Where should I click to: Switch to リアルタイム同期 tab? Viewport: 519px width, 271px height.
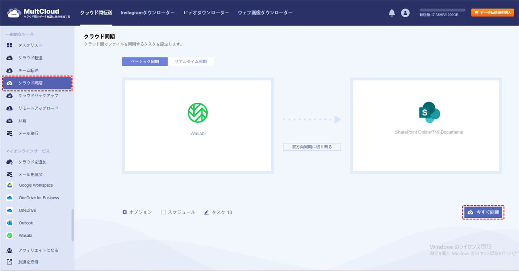coord(191,62)
